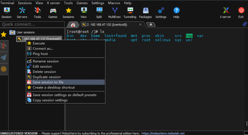Click Save session to file
This screenshot has width=248, height=135.
(66, 82)
